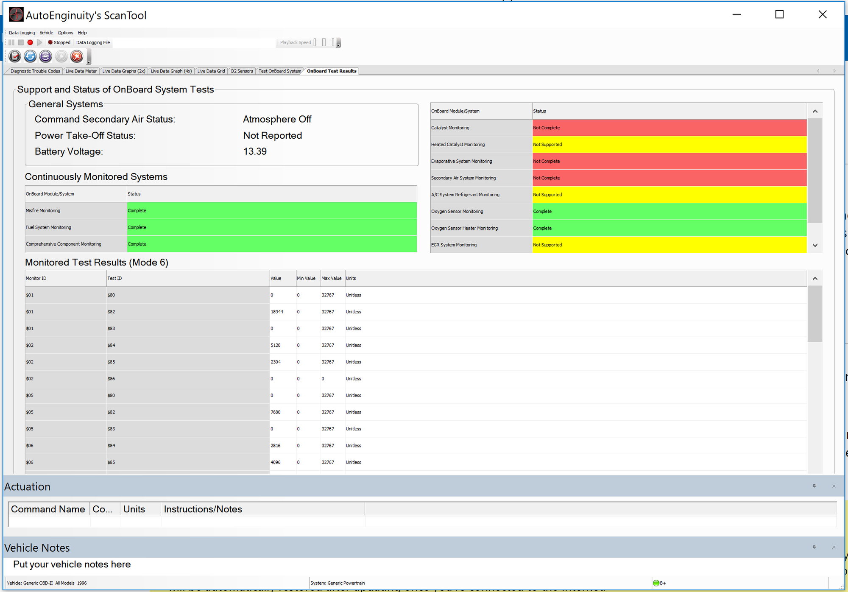Click the pause data logging icon
Screen dimensions: 848x592
tap(11, 42)
